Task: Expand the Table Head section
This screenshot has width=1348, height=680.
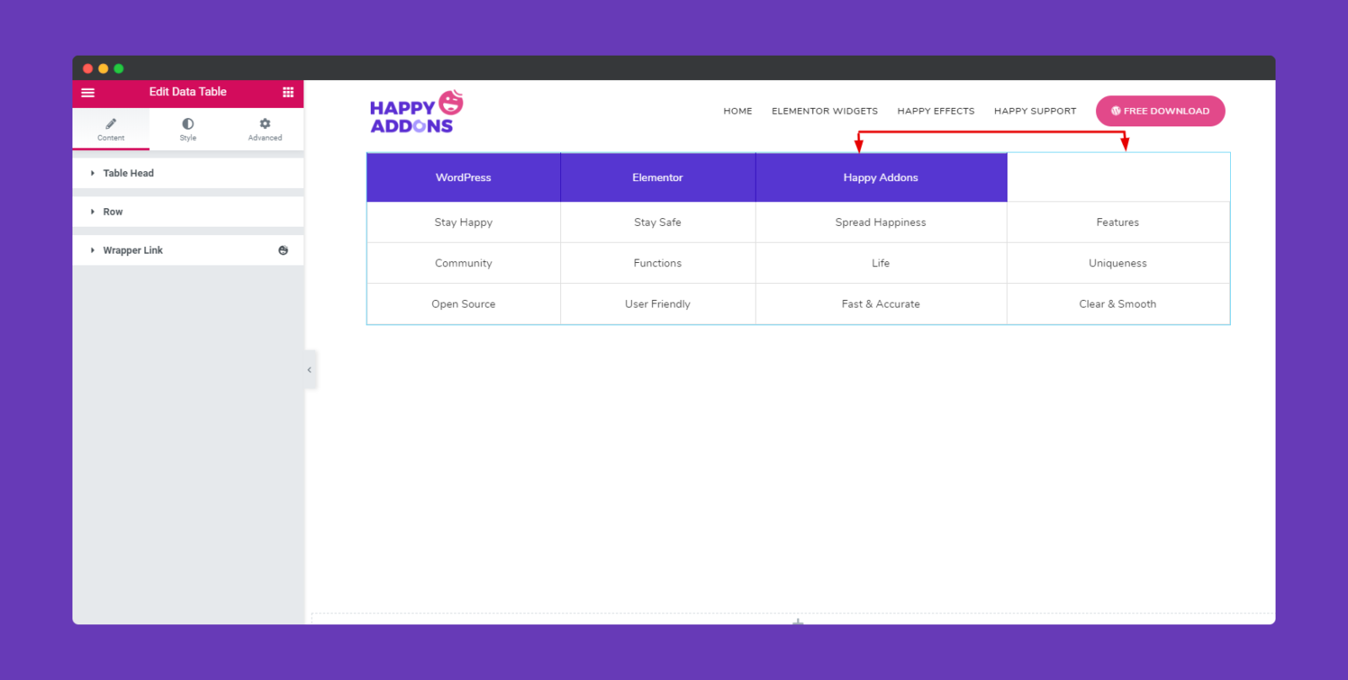Action: tap(188, 174)
